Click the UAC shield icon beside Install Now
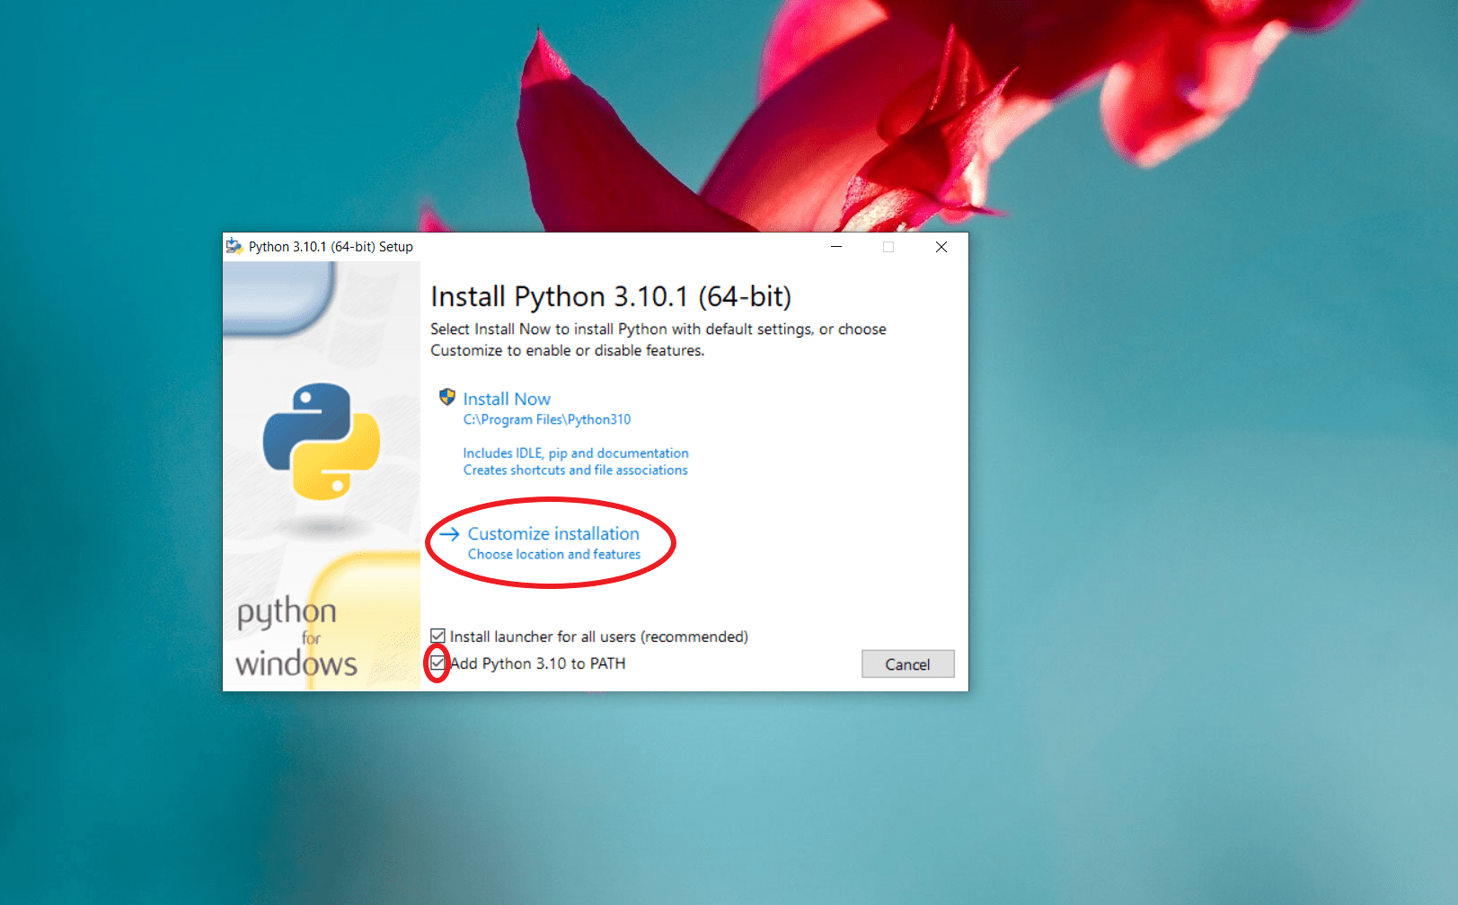1458x905 pixels. pos(446,397)
